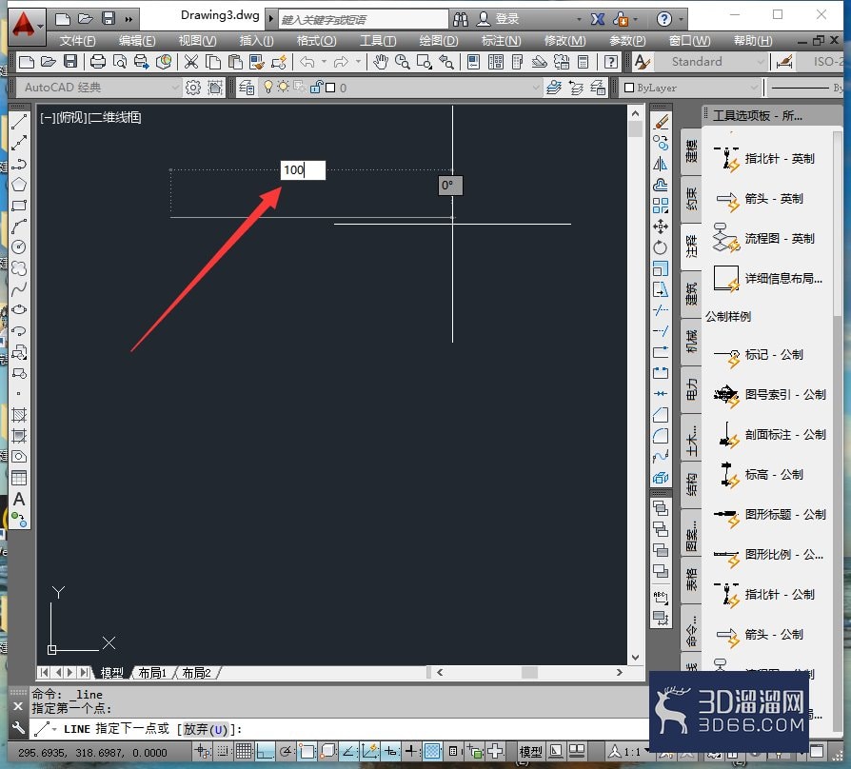Select the Revision Cloud tool
The height and width of the screenshot is (769, 851).
point(19,268)
